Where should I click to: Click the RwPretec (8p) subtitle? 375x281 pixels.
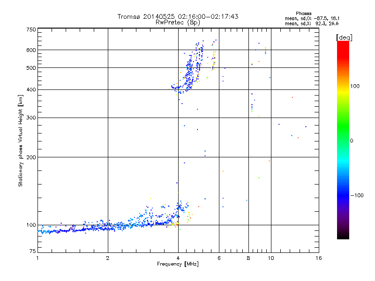[x=178, y=22]
